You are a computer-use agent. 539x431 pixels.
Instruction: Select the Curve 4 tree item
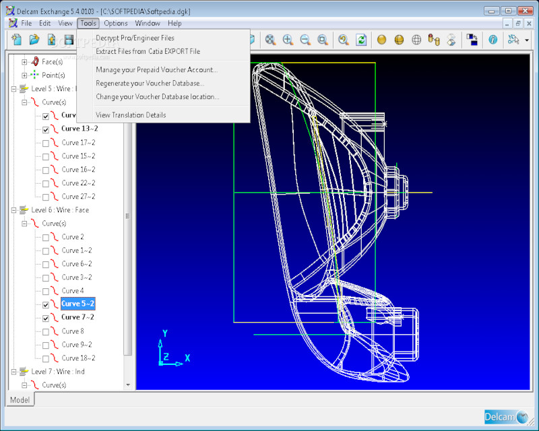pos(73,291)
